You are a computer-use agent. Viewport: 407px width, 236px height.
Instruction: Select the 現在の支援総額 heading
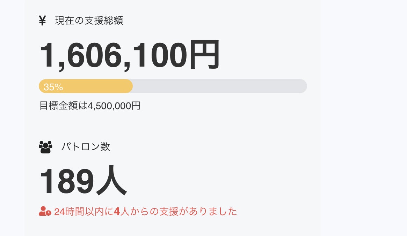pyautogui.click(x=89, y=21)
